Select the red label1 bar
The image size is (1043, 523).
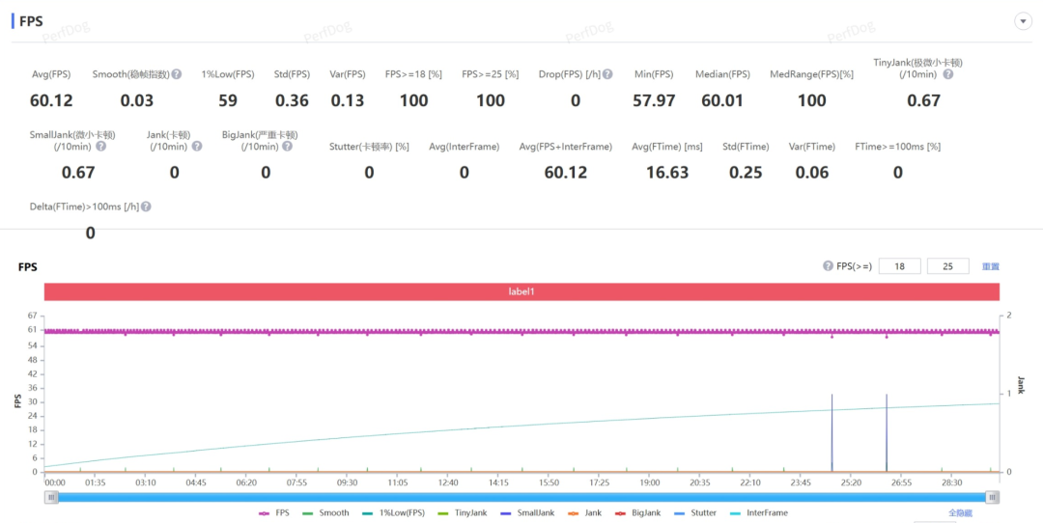[521, 291]
